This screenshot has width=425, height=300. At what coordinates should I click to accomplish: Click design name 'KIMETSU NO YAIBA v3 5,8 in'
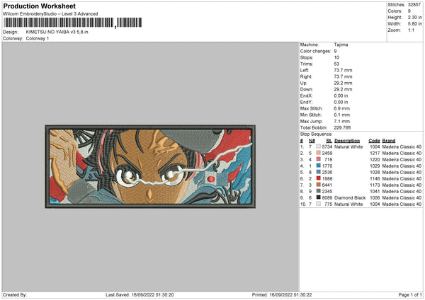(57, 32)
